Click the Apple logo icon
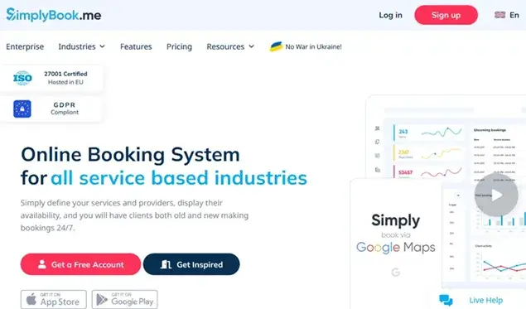526x309 pixels. click(31, 299)
